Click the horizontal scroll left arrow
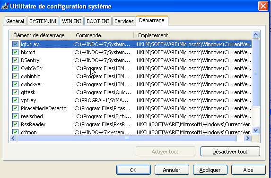Screen dimensions: 271x178 point(13,138)
